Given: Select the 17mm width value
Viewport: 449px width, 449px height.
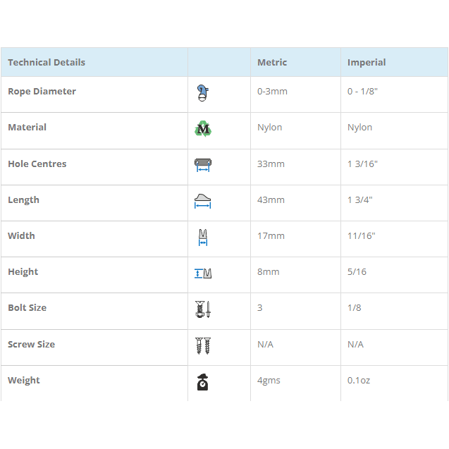Looking at the screenshot, I should pos(271,236).
